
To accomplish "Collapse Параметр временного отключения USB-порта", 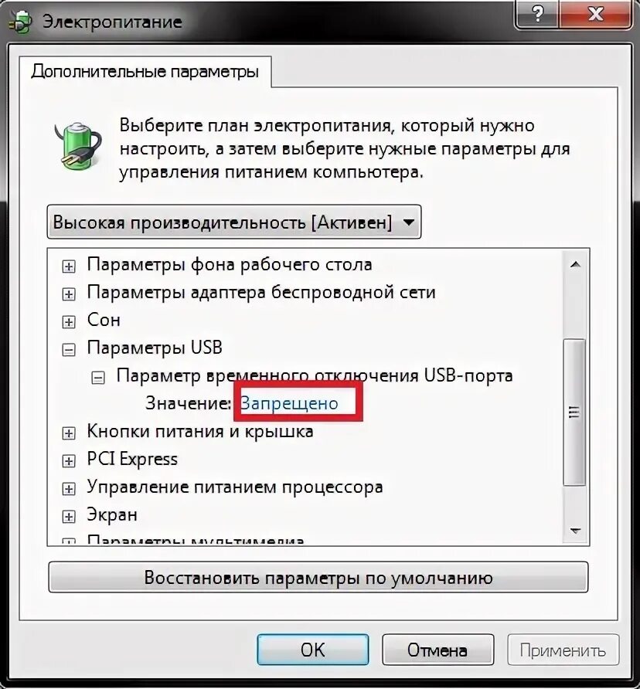I will point(97,378).
